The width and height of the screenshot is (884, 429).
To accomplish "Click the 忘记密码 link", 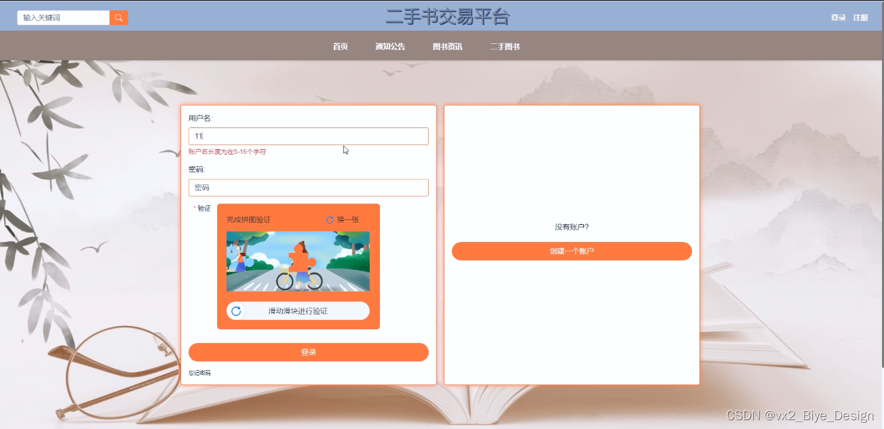I will [x=199, y=373].
